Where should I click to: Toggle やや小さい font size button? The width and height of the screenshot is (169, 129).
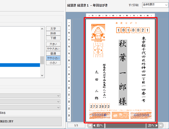pos(53,58)
